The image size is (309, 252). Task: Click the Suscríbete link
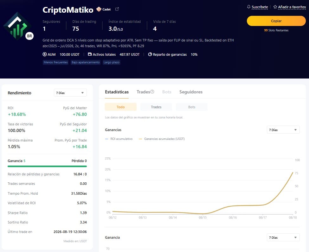coord(260,7)
